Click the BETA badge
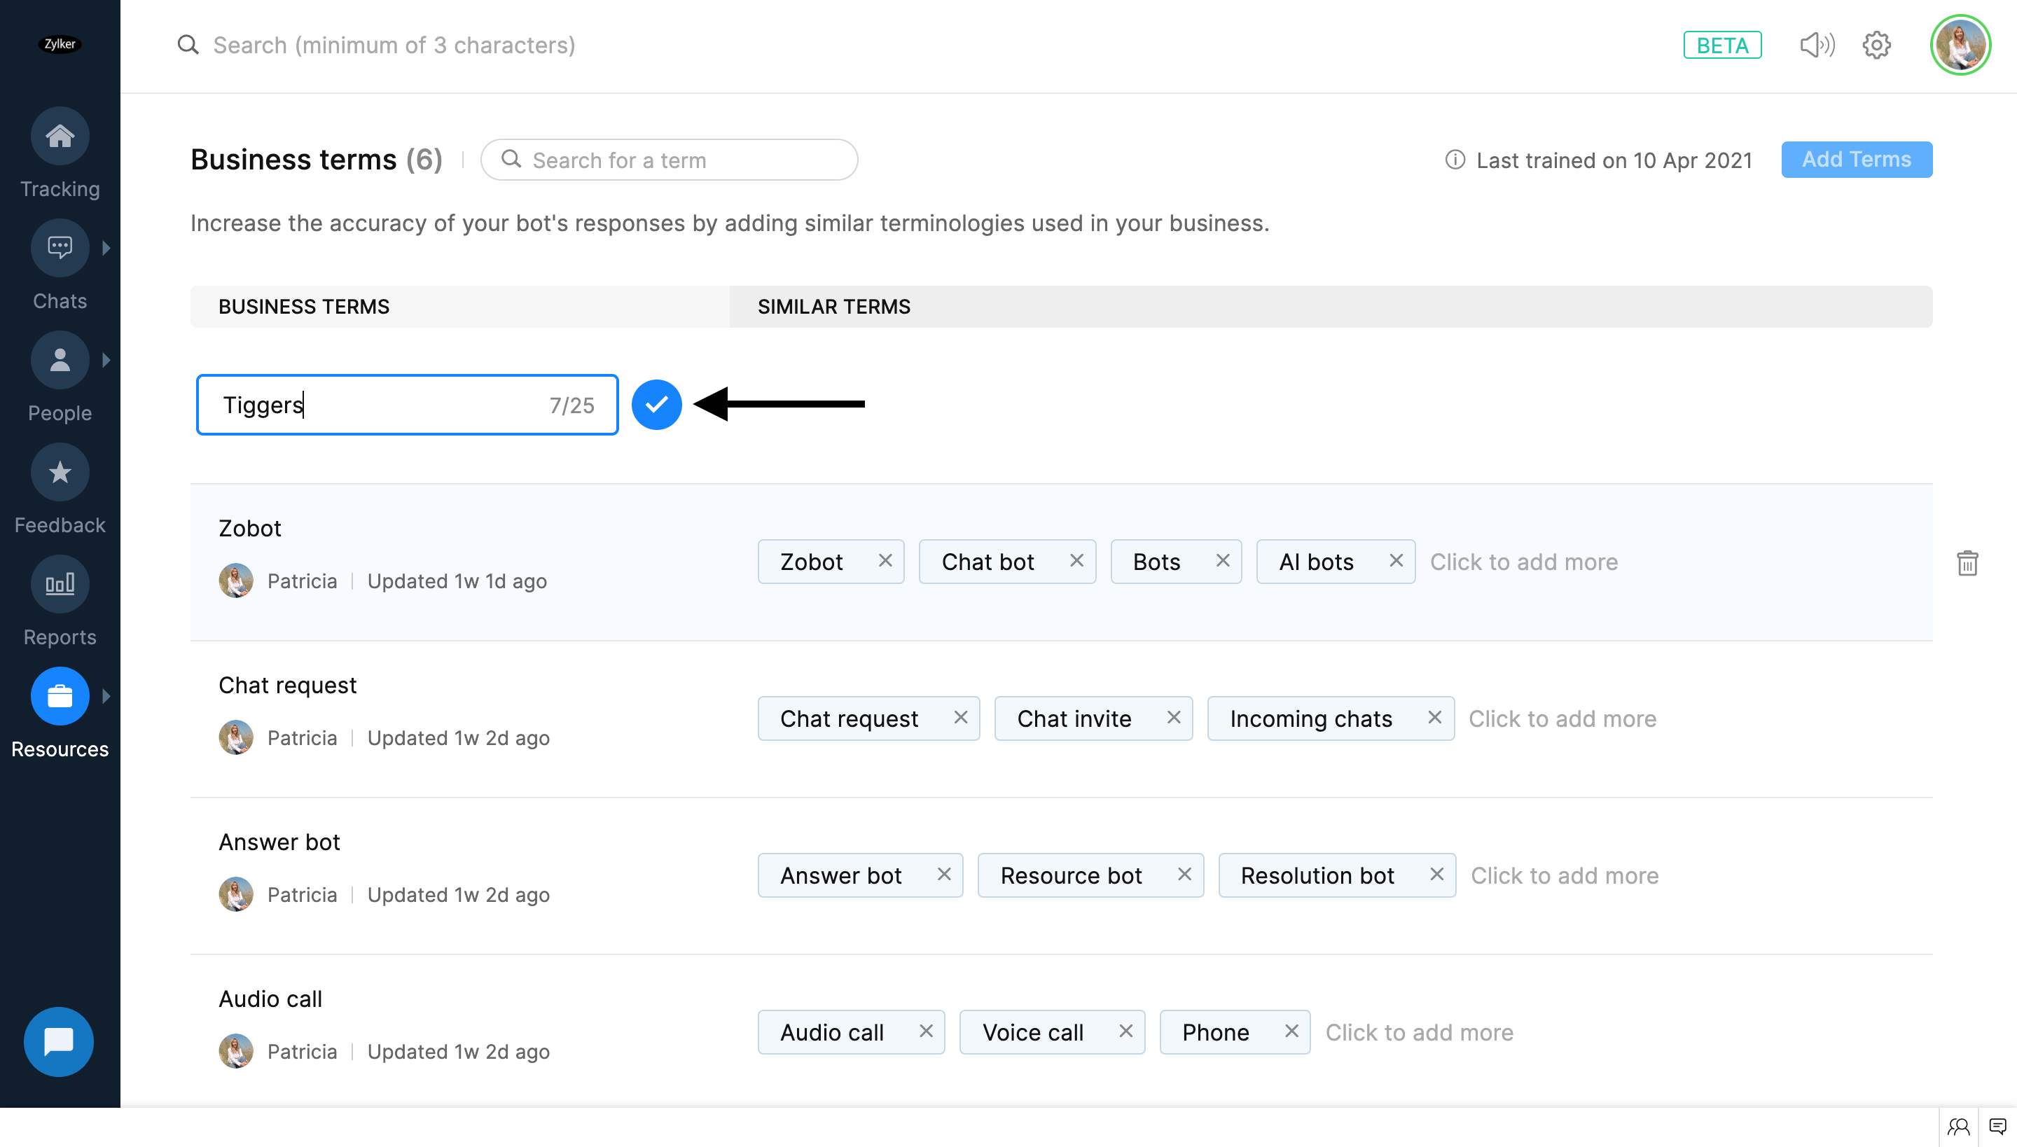This screenshot has height=1147, width=2017. (1721, 45)
